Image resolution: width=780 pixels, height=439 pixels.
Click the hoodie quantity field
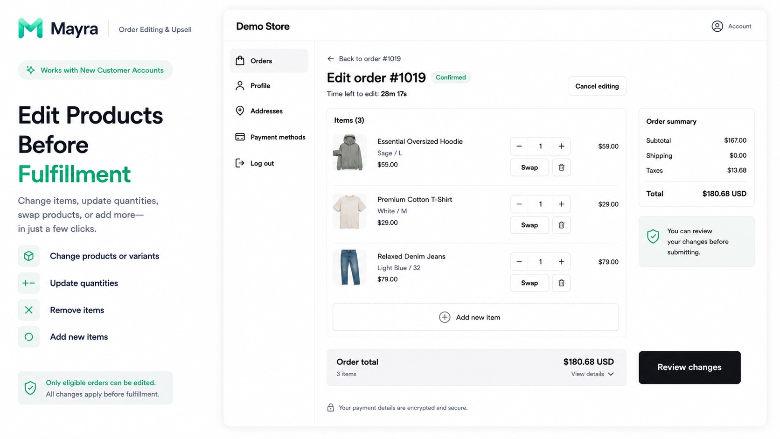coord(540,146)
